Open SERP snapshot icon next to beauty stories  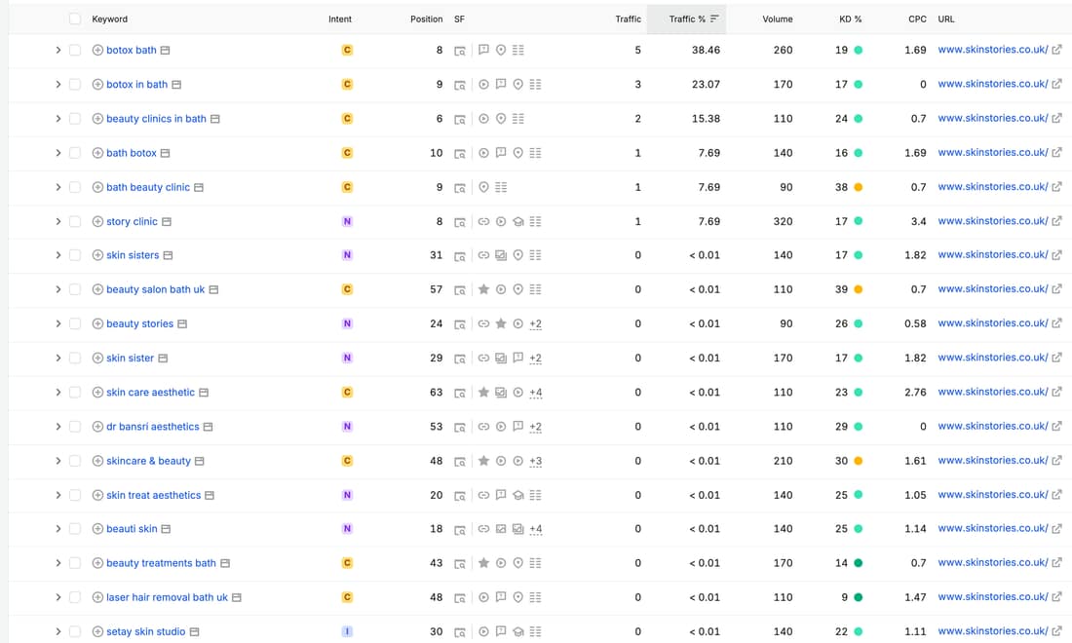coord(182,323)
